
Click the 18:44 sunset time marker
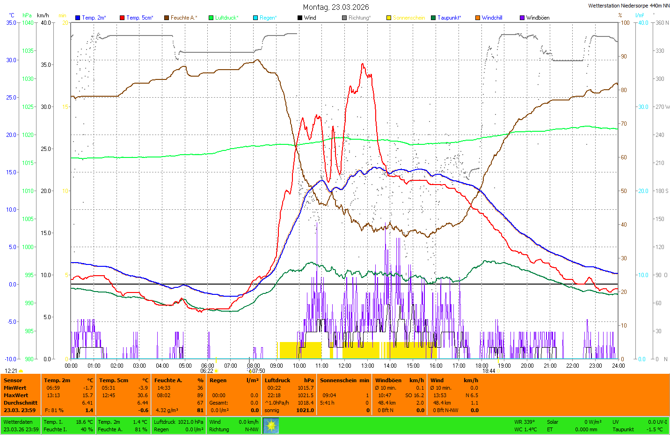[x=489, y=371]
